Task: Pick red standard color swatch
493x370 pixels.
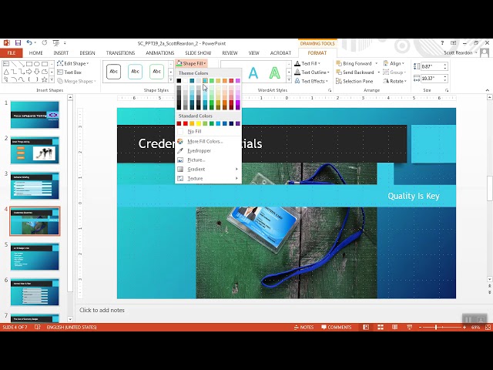Action: (x=186, y=123)
